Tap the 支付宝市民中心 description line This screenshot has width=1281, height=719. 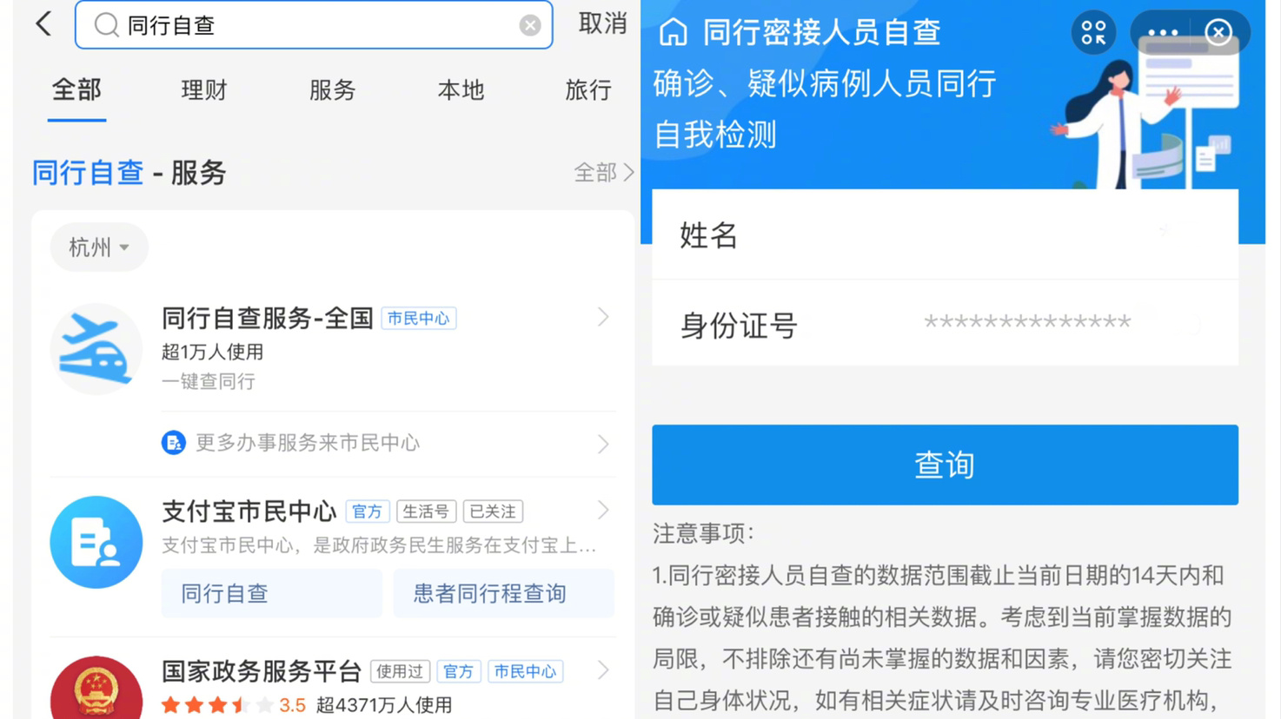tap(379, 545)
